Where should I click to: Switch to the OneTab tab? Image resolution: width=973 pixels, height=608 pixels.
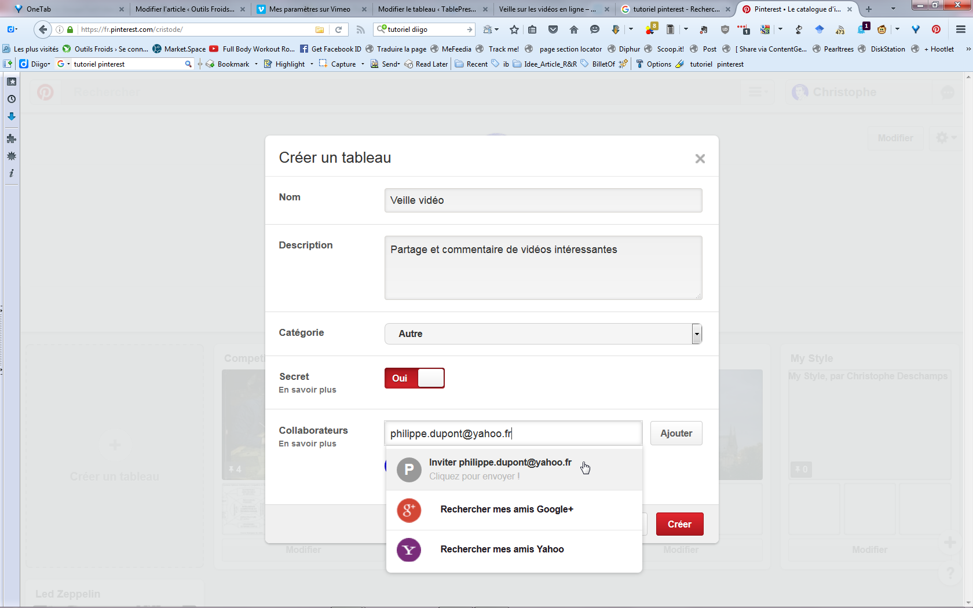69,9
